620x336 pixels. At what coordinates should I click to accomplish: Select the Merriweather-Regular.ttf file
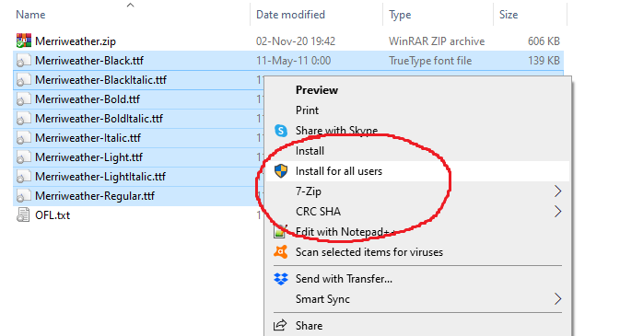point(95,196)
